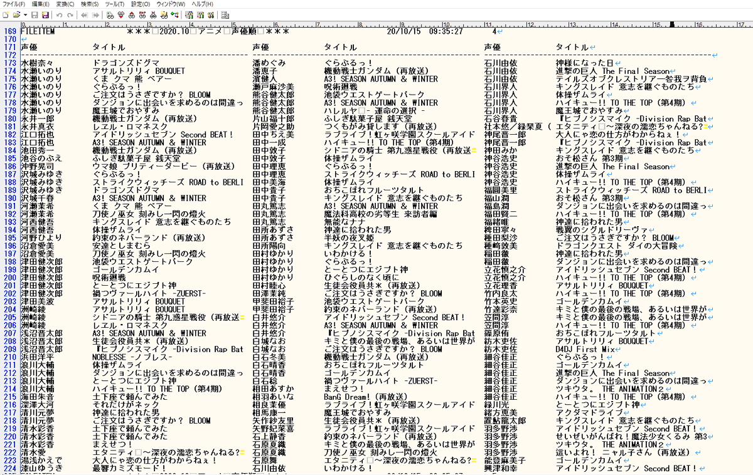This screenshot has height=475, width=753.
Task: Open the common settings icon
Action: [x=211, y=14]
